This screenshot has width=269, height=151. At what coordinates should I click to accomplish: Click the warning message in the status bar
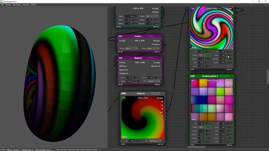[76, 150]
